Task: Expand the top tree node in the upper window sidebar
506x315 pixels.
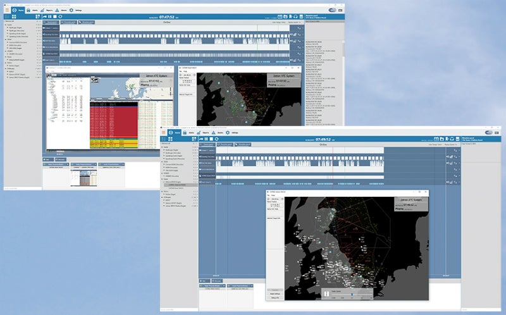Action: click(5, 25)
